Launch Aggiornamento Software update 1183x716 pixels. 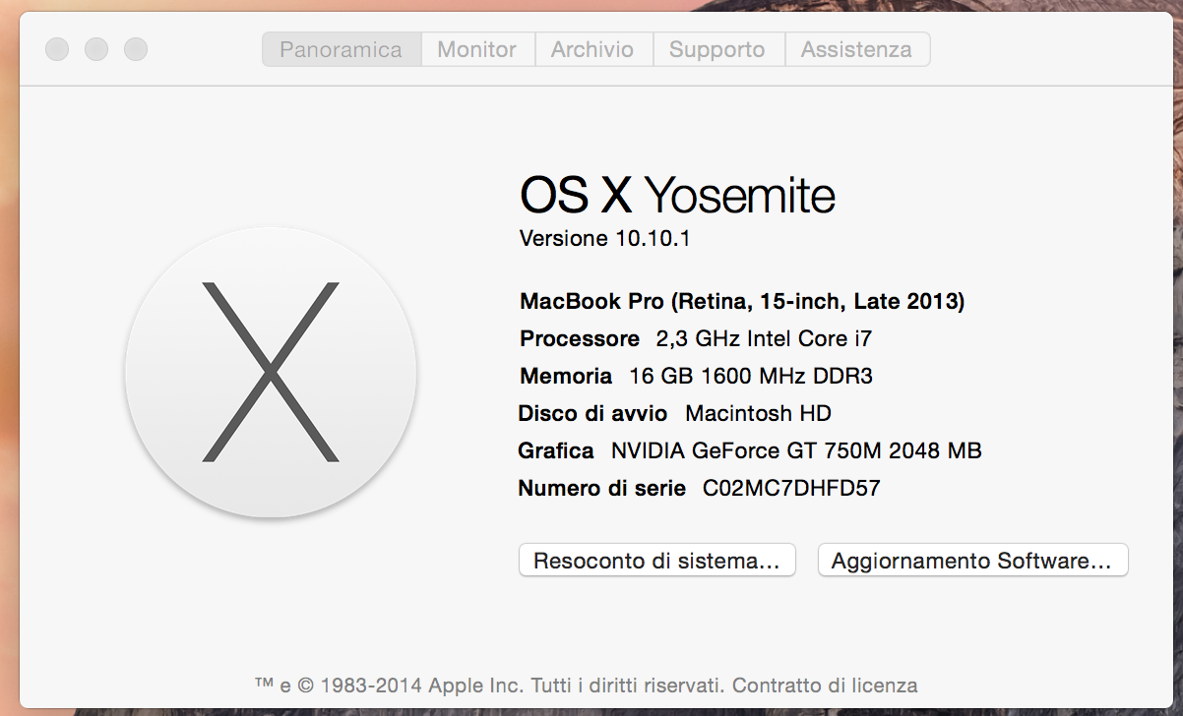click(x=971, y=561)
